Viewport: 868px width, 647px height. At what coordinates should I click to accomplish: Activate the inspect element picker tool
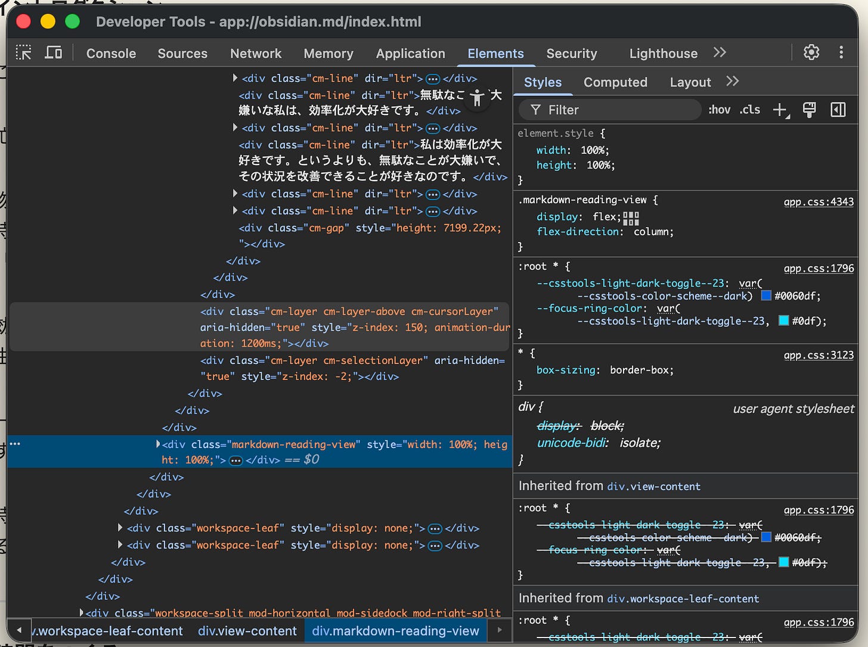click(x=24, y=53)
